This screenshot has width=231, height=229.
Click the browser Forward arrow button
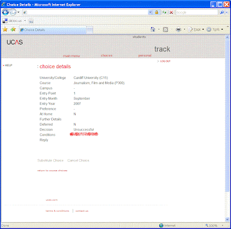tap(13, 12)
